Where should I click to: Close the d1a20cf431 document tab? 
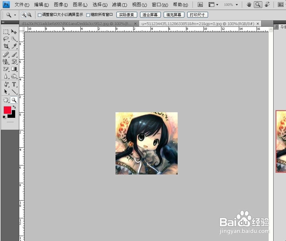135,24
